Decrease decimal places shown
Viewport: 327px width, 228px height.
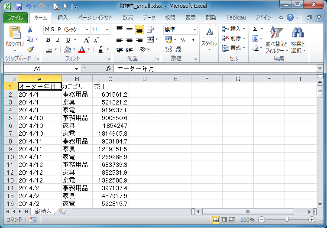pos(178,49)
